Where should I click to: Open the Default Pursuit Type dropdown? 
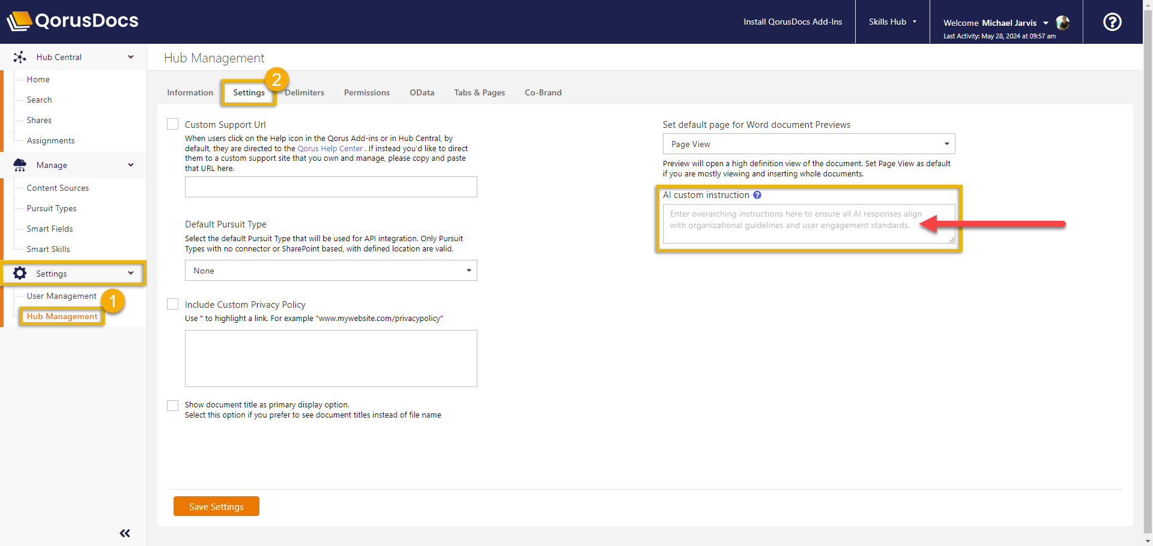tap(331, 271)
